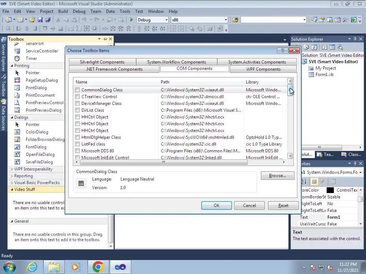Switch to the .NET Framework Components tab
366x274 pixels.
click(114, 69)
